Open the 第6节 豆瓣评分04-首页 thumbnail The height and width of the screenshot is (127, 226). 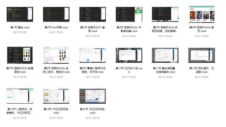(201, 14)
